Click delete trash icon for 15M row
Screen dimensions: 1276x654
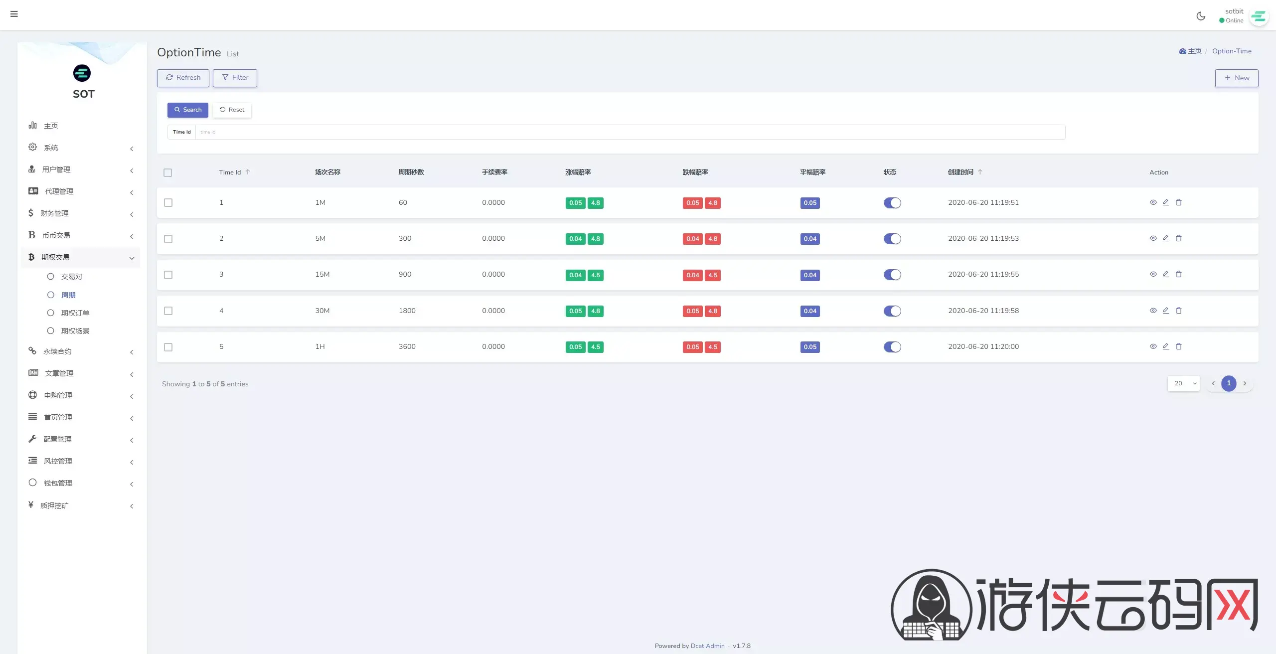pyautogui.click(x=1179, y=274)
